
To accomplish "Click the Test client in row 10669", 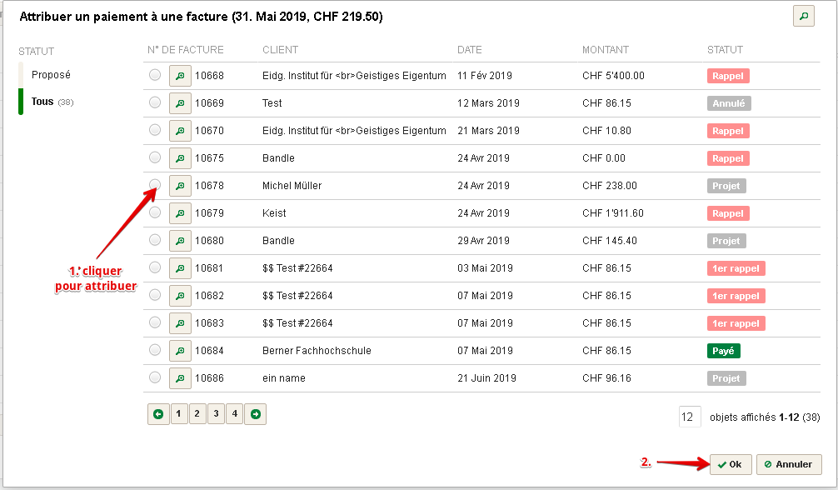I will point(272,103).
